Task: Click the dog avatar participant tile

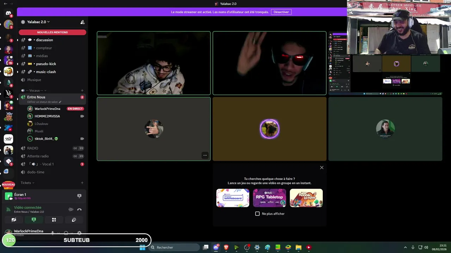Action: [270, 129]
